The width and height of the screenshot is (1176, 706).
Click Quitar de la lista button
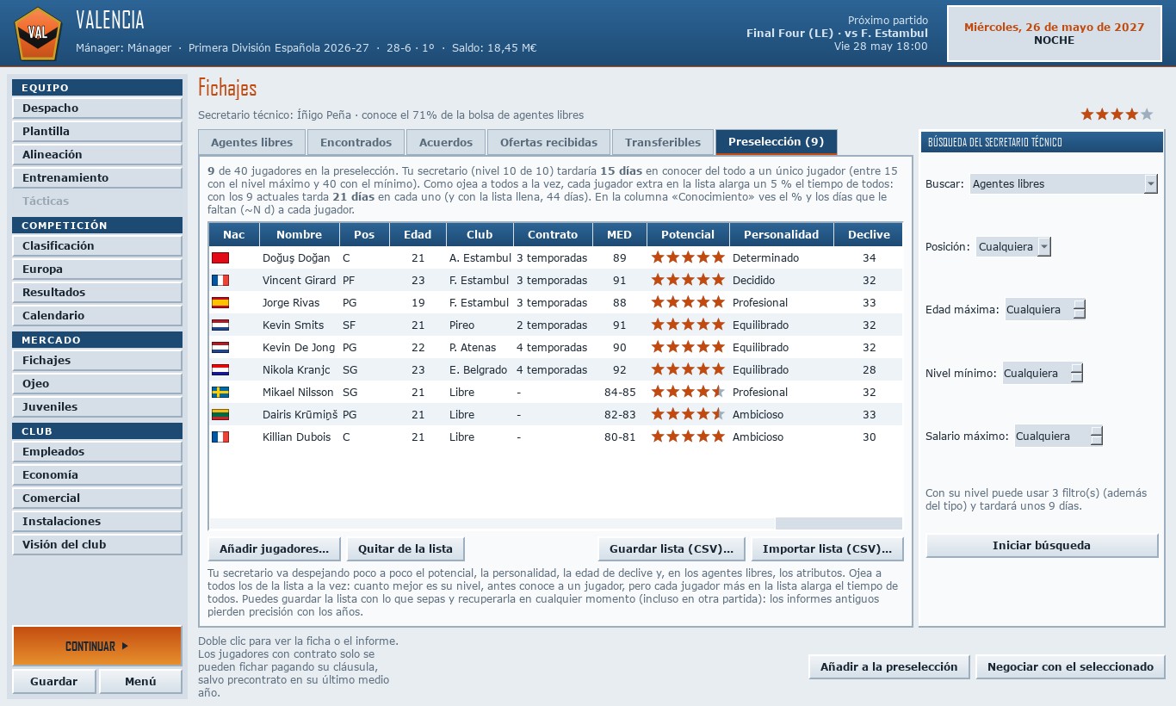click(405, 548)
